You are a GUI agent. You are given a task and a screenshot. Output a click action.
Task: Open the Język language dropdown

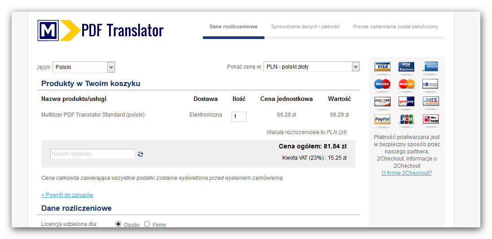point(84,67)
